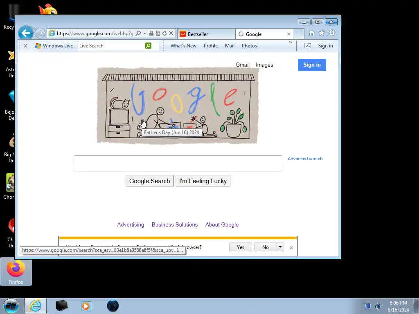The width and height of the screenshot is (419, 314).
Task: Switch to the Google tab
Action: pyautogui.click(x=261, y=34)
